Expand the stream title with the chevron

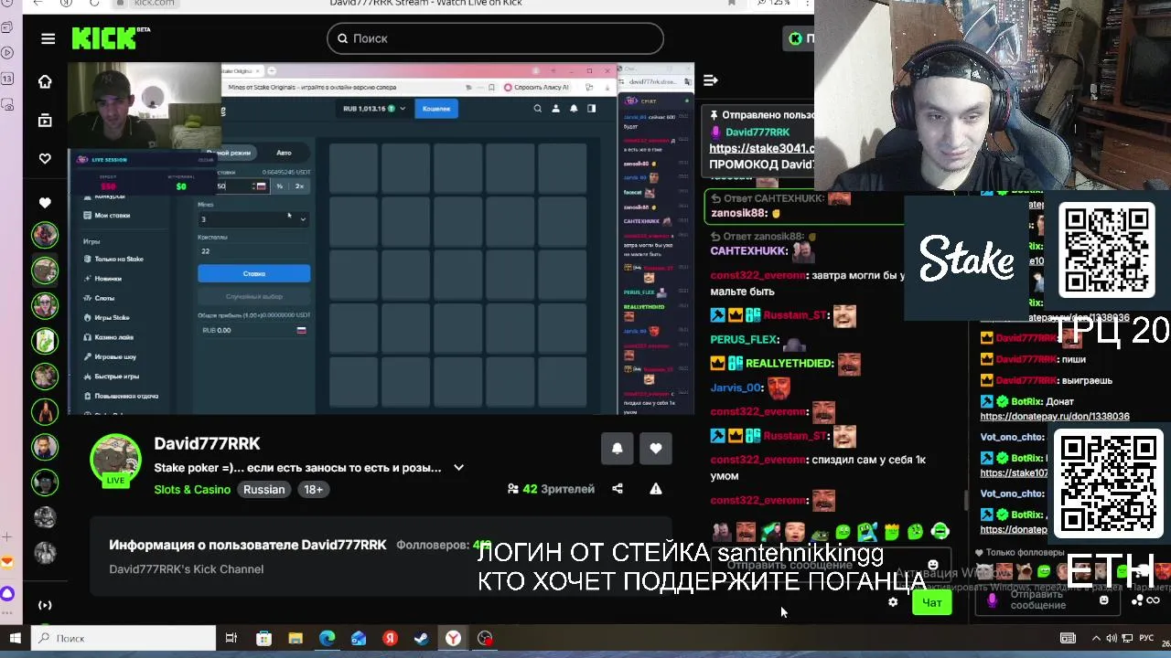point(458,468)
